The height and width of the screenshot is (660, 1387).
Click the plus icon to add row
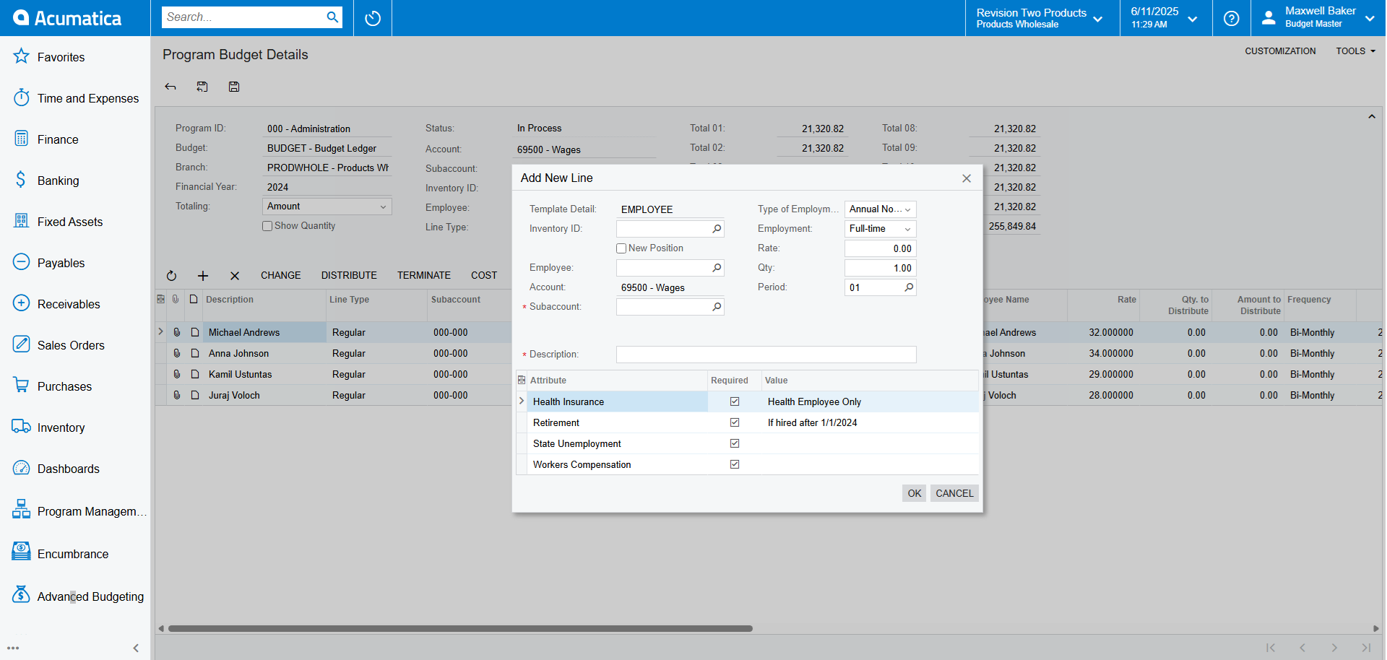203,276
